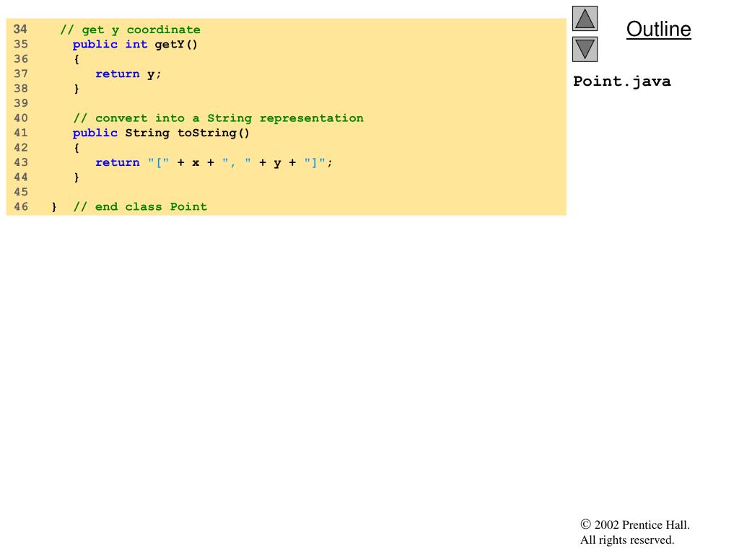Image resolution: width=739 pixels, height=554 pixels.
Task: Click line number 45
Action: (x=21, y=192)
